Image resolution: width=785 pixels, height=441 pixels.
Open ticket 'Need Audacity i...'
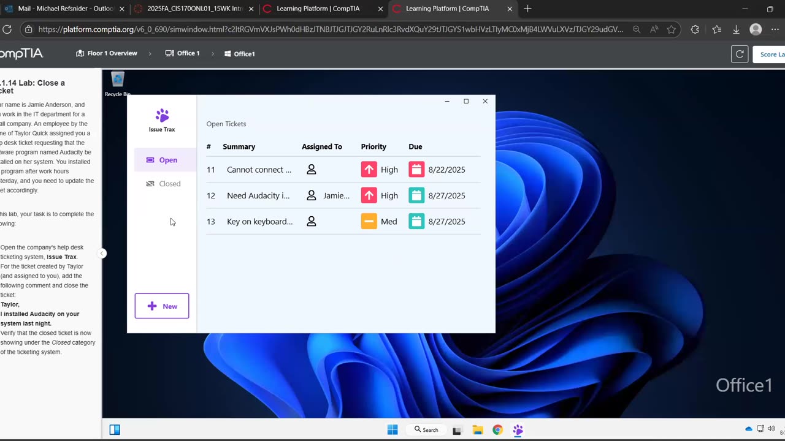[x=258, y=195]
